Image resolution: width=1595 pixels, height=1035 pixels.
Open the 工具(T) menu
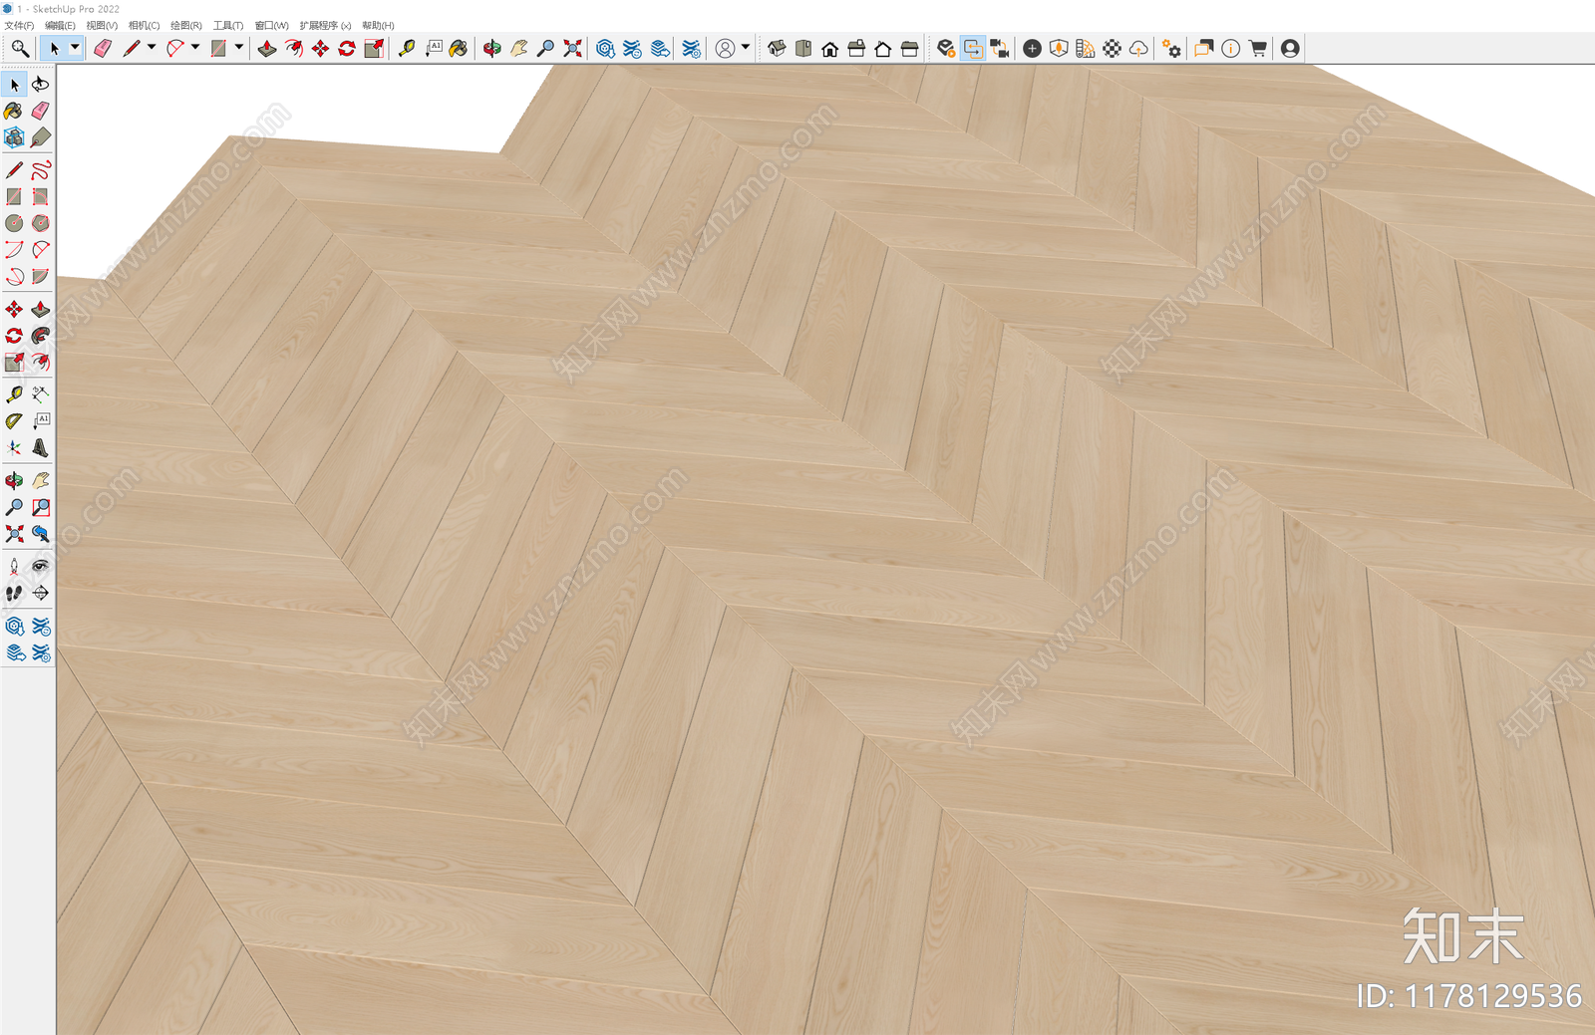pyautogui.click(x=227, y=26)
